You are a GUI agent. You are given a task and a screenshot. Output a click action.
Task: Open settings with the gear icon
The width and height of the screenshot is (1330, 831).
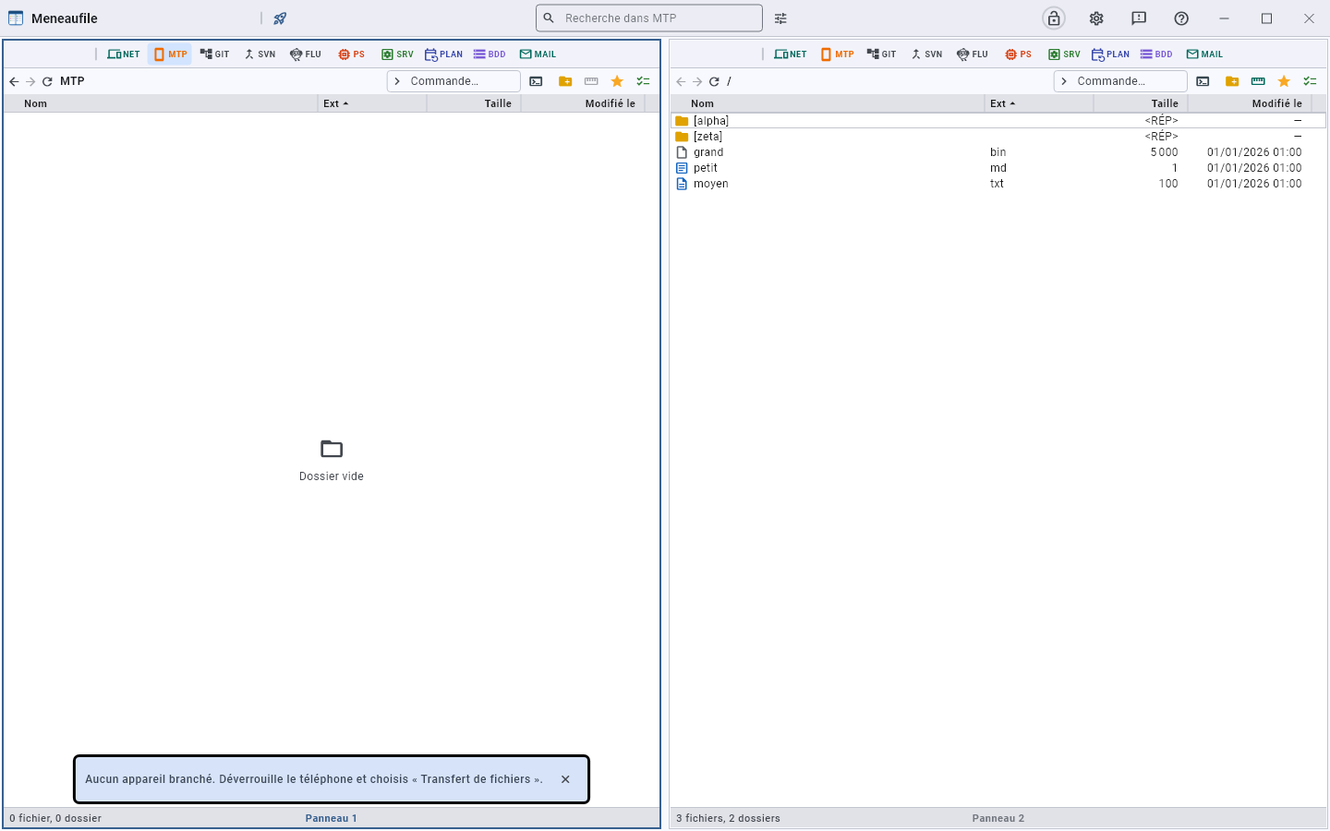tap(1096, 18)
